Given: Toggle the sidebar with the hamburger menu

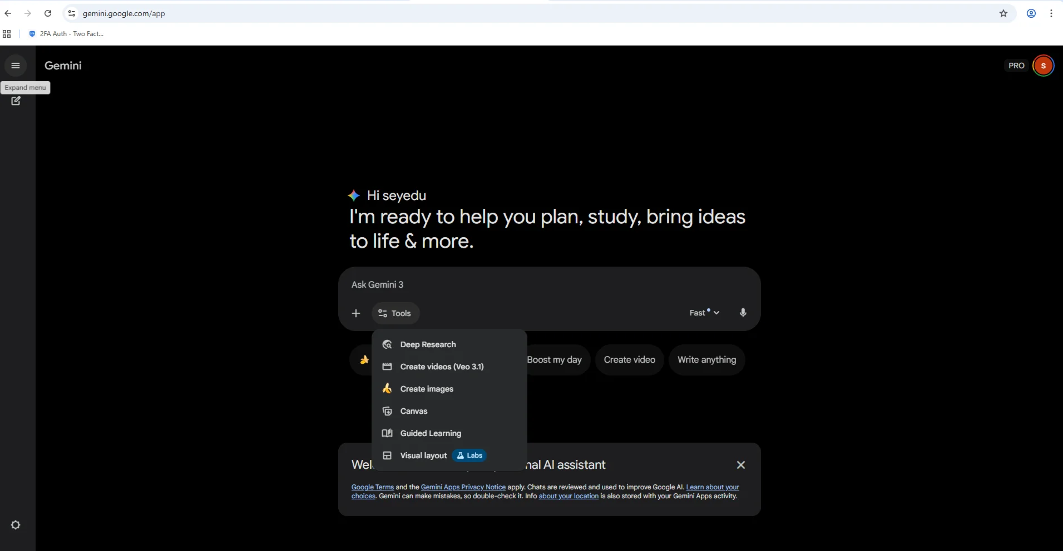Looking at the screenshot, I should coord(16,66).
